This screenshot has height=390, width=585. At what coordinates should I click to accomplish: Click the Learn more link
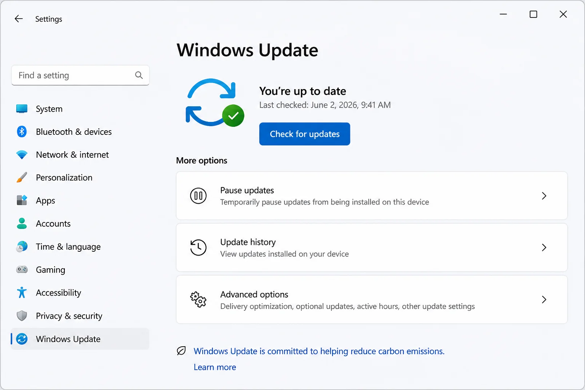215,367
